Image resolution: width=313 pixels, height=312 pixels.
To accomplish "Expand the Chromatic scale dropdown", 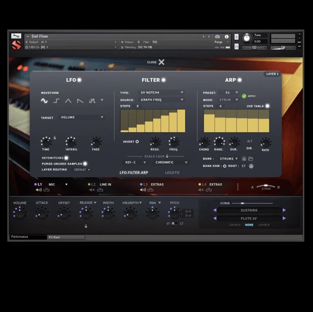I will click(x=171, y=162).
